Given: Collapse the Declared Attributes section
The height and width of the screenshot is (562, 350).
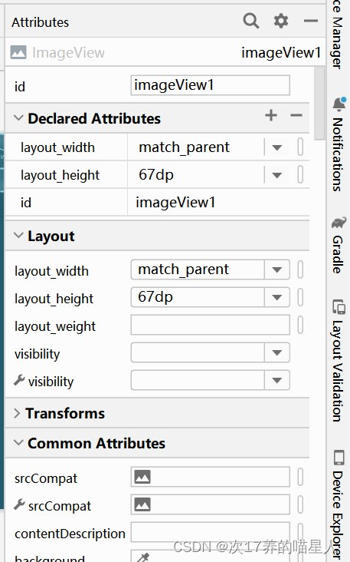Looking at the screenshot, I should coord(18,118).
